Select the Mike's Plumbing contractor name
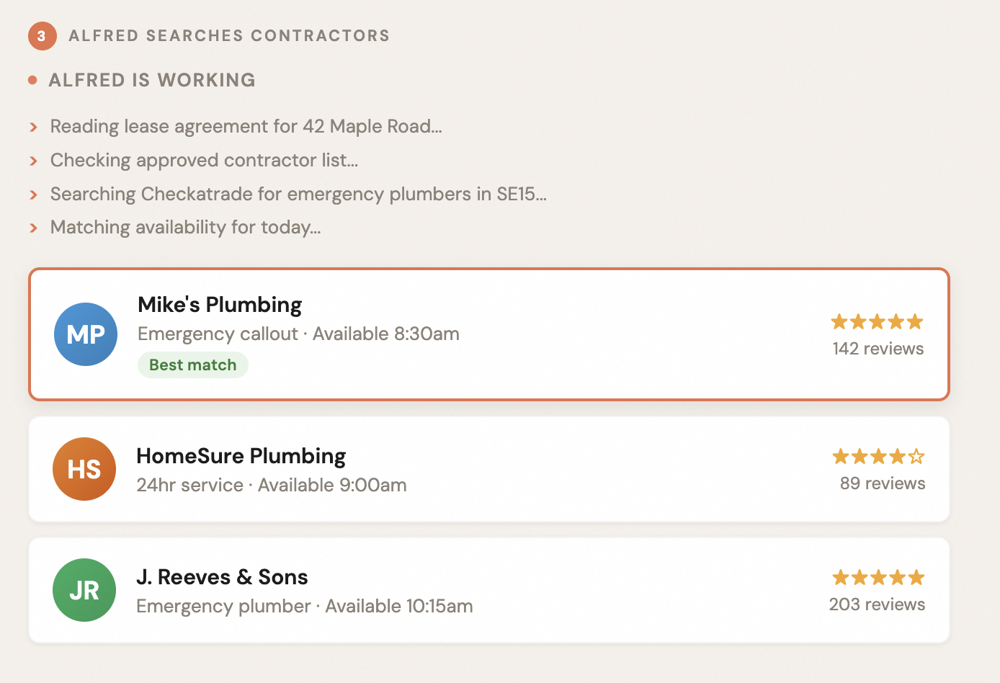The height and width of the screenshot is (683, 1000). click(x=220, y=305)
